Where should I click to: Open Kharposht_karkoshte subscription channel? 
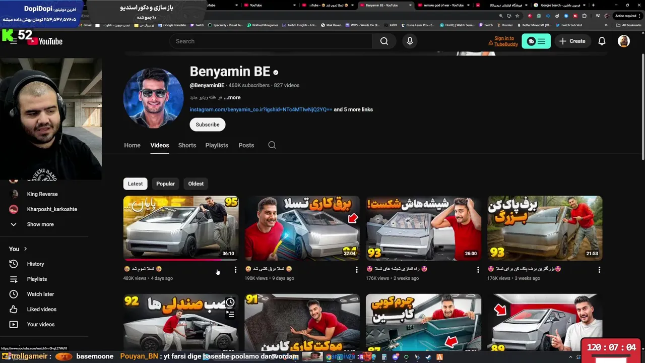[52, 209]
